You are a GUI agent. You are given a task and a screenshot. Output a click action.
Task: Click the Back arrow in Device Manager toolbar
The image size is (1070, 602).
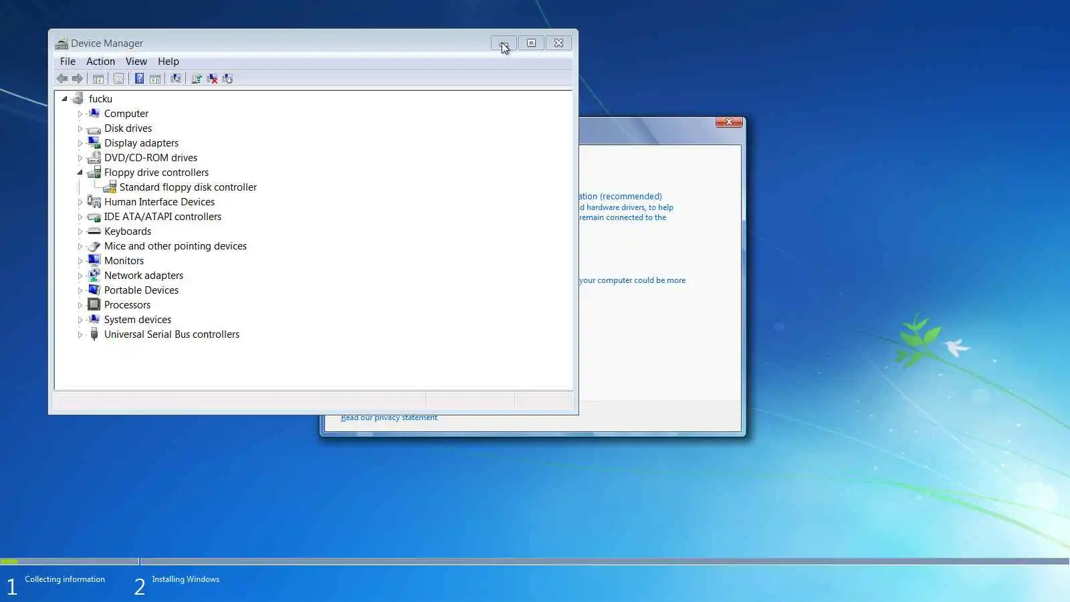(62, 79)
